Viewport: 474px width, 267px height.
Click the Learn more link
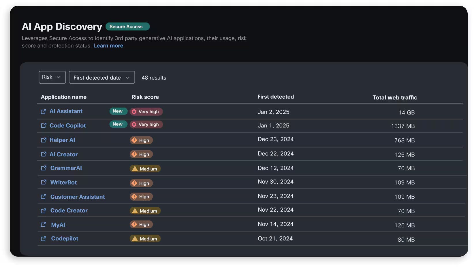click(x=108, y=46)
